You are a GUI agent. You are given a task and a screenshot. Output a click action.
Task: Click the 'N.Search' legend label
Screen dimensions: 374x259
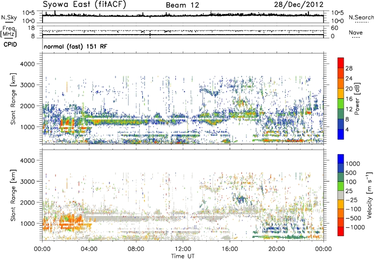(361, 17)
